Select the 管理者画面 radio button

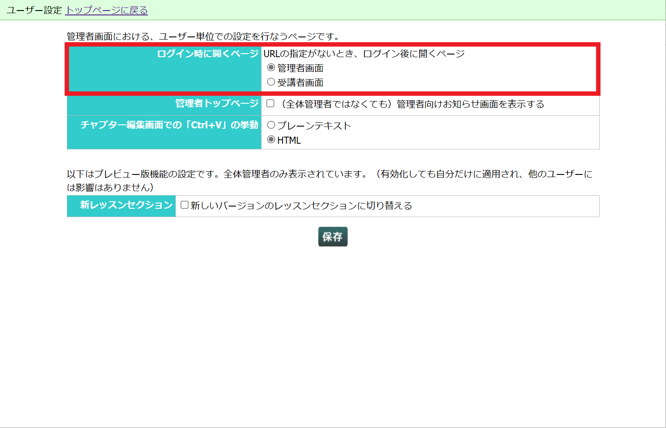271,68
